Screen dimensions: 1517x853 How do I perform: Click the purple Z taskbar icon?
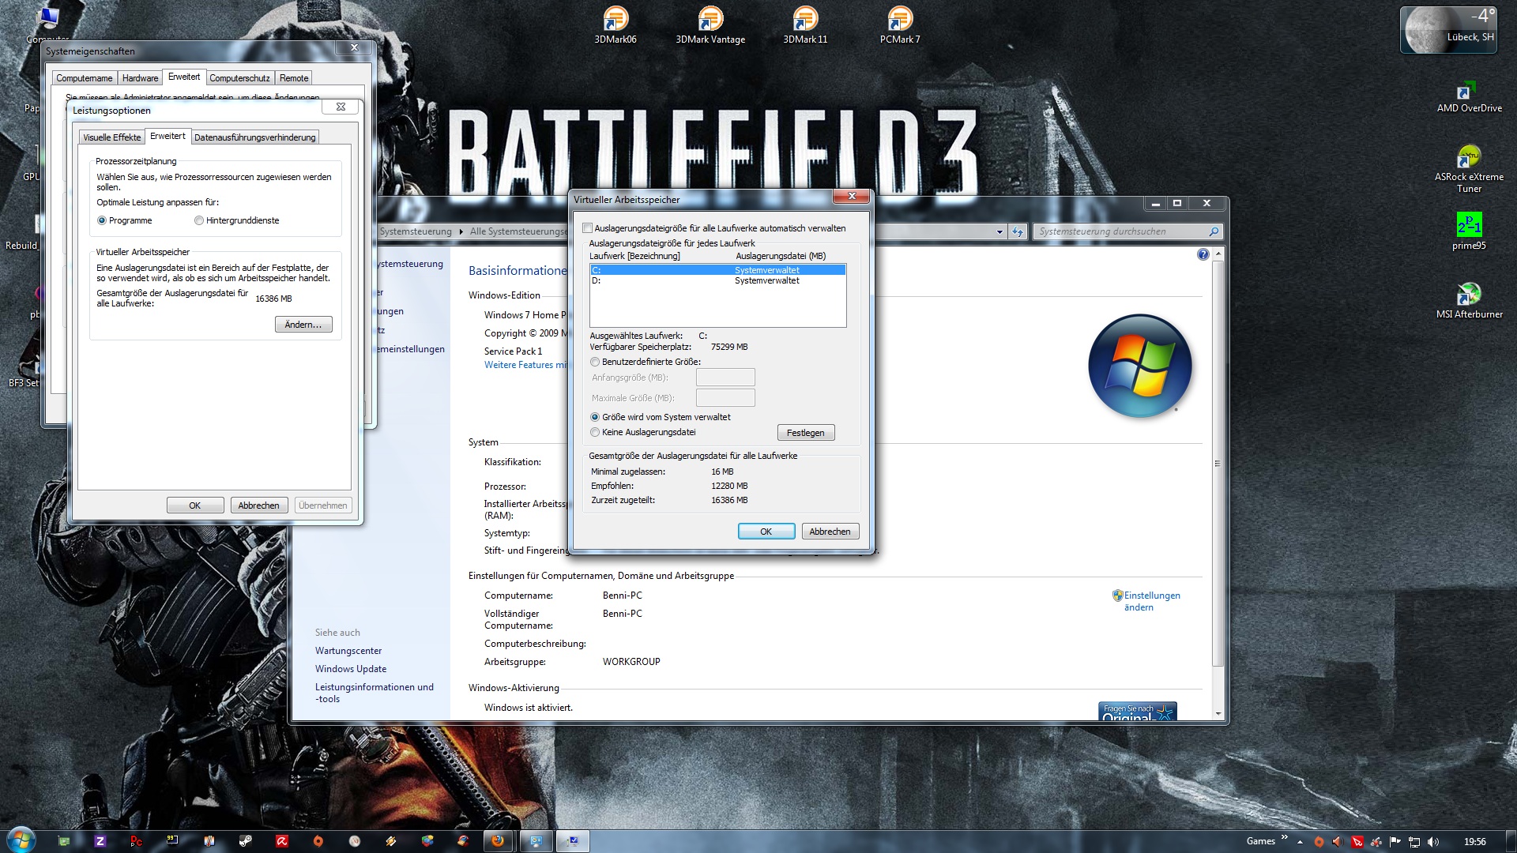click(100, 840)
